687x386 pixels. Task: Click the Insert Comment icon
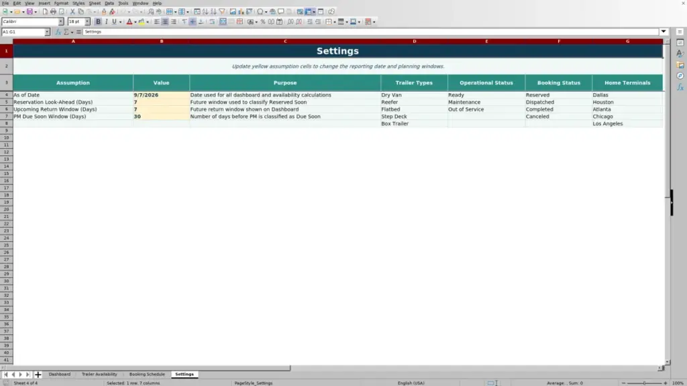click(x=281, y=11)
